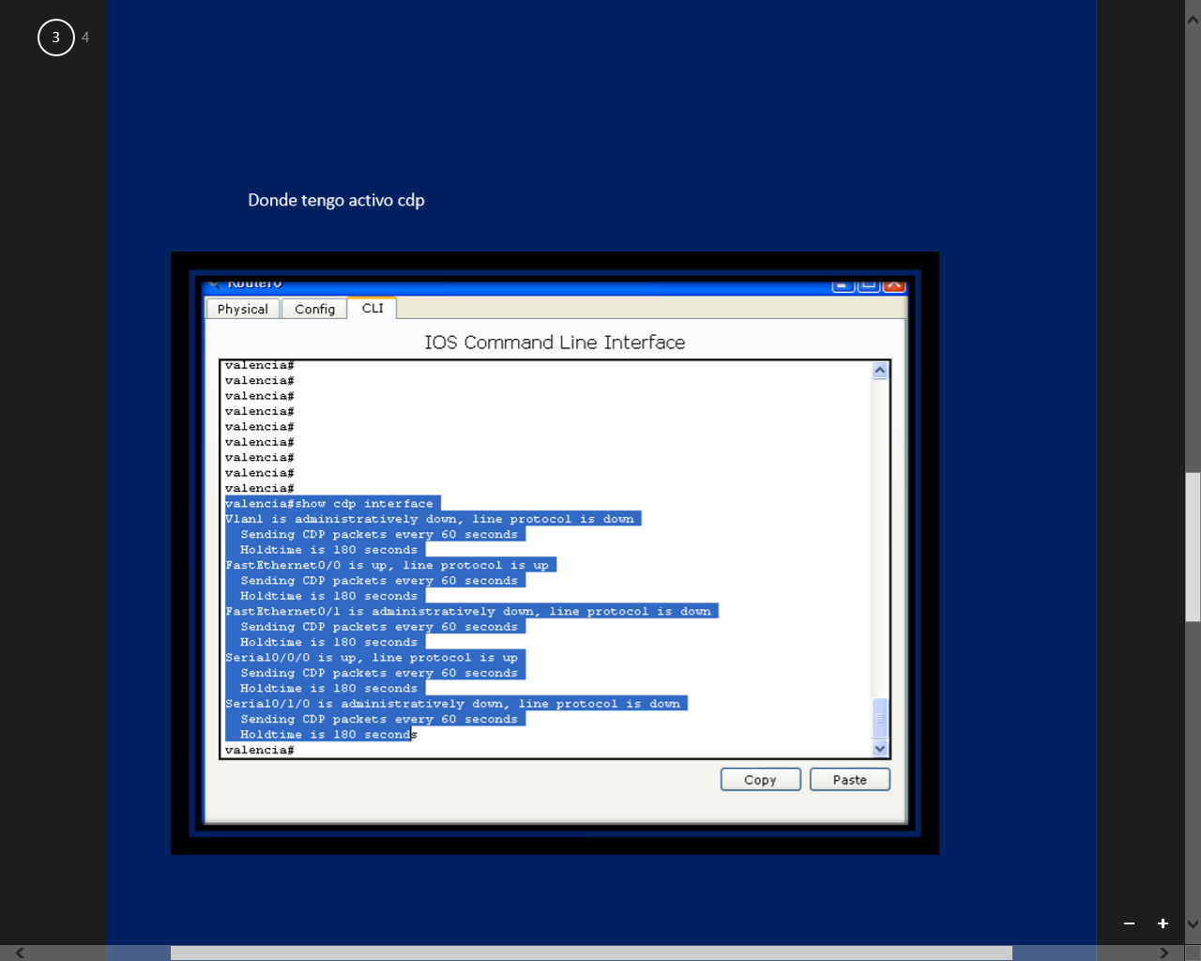Viewport: 1201px width, 961px height.
Task: Zoom in with the plus icon
Action: point(1163,923)
